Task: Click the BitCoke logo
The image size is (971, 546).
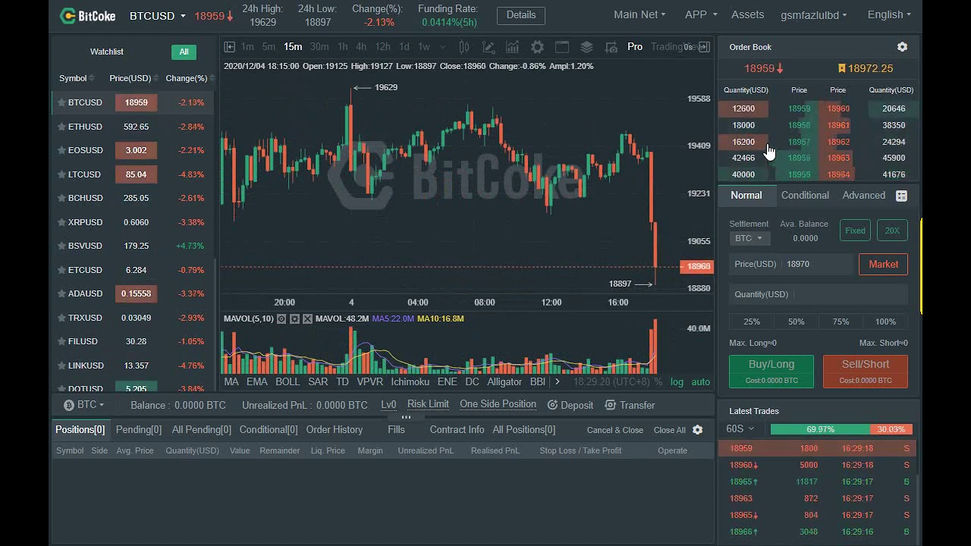Action: pos(88,15)
